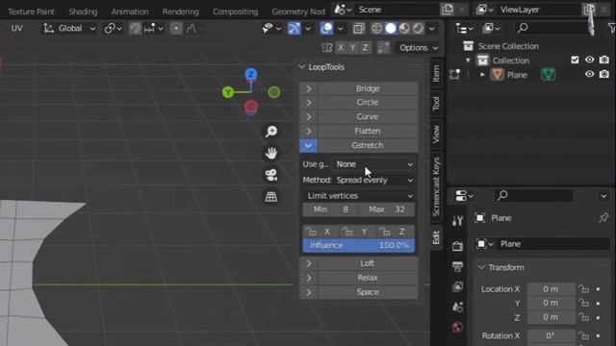Select material preview shading
The width and height of the screenshot is (616, 346).
(404, 28)
